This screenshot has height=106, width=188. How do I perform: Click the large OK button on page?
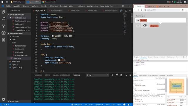click(145, 26)
